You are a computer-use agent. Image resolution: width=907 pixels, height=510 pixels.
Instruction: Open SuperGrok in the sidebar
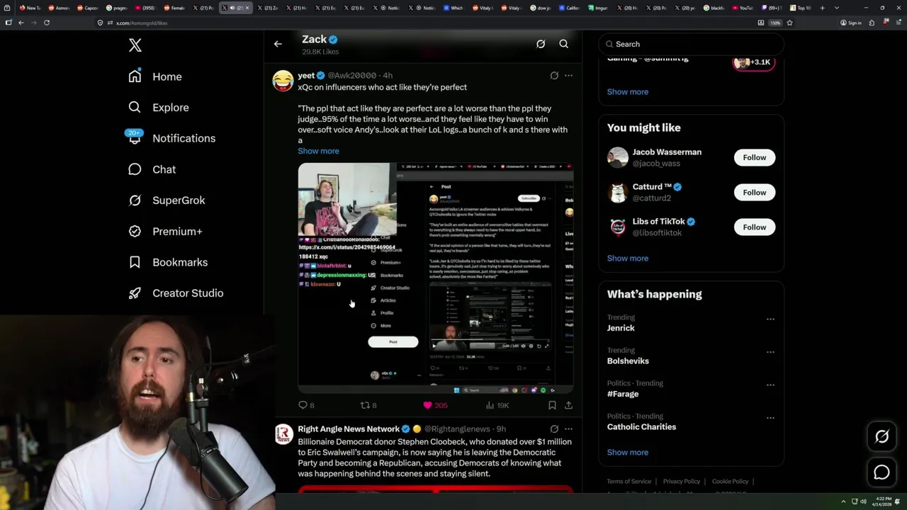point(167,200)
